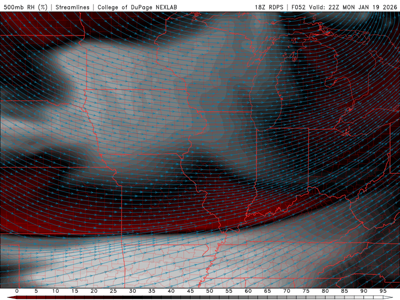Viewport: 400px width, 300px height.
Task: Click the 40 value on the colorbar
Action: click(x=171, y=291)
